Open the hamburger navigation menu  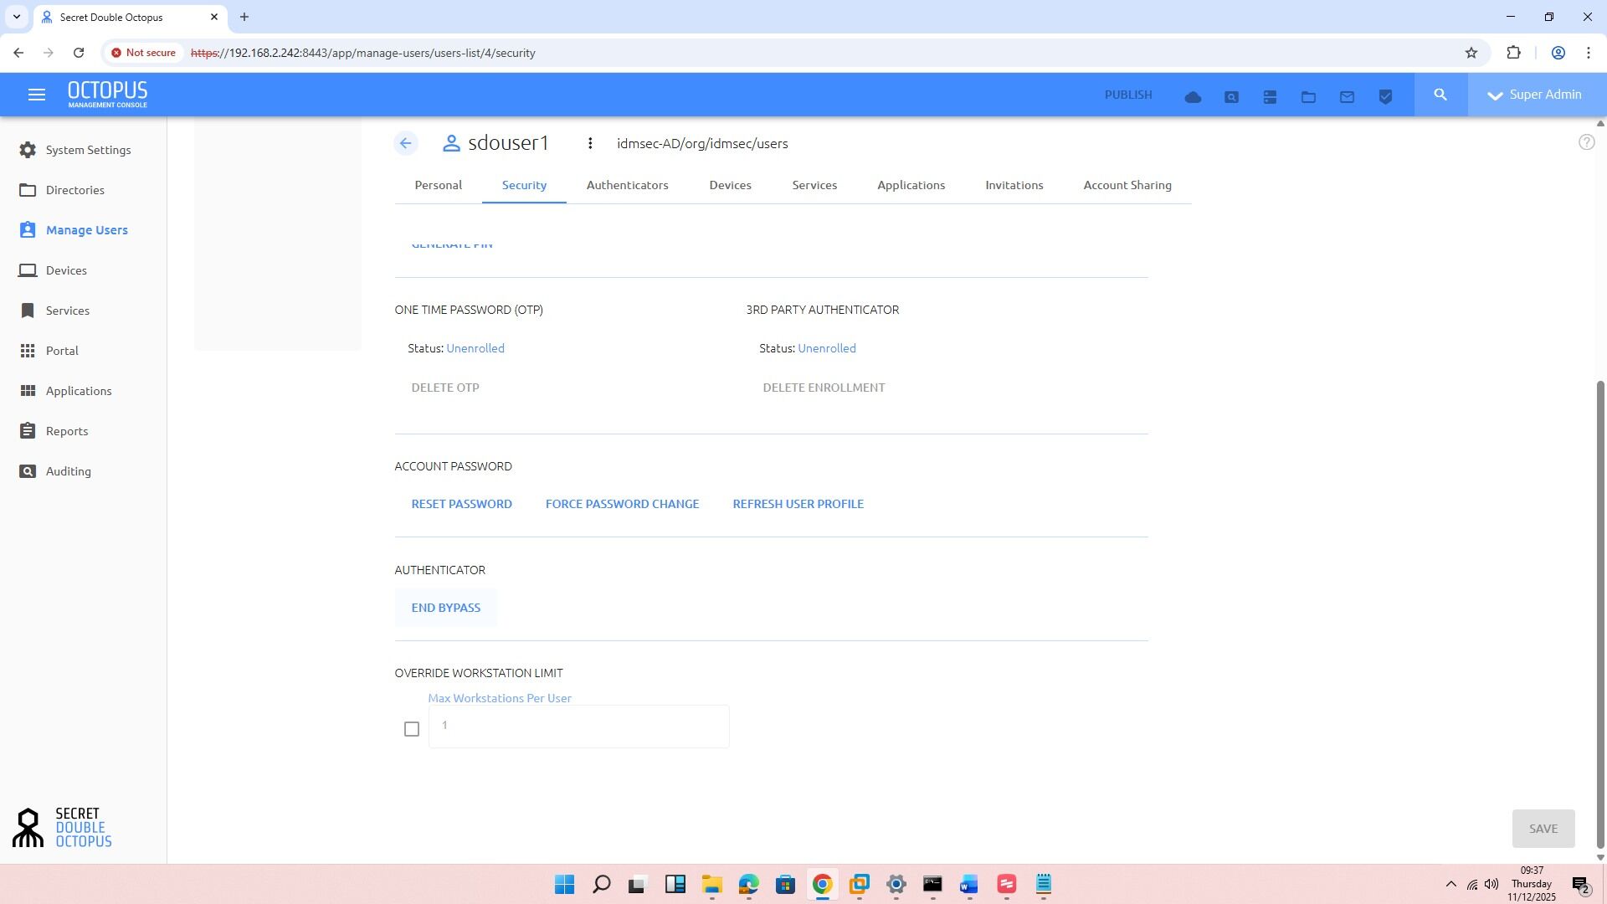coord(36,95)
